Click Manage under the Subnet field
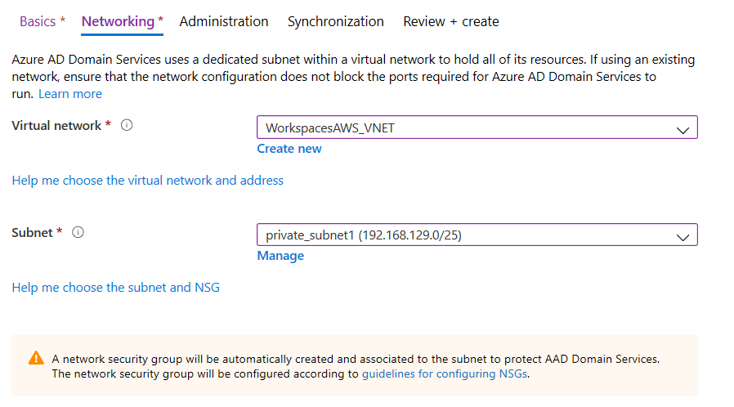The height and width of the screenshot is (407, 734). click(x=280, y=256)
